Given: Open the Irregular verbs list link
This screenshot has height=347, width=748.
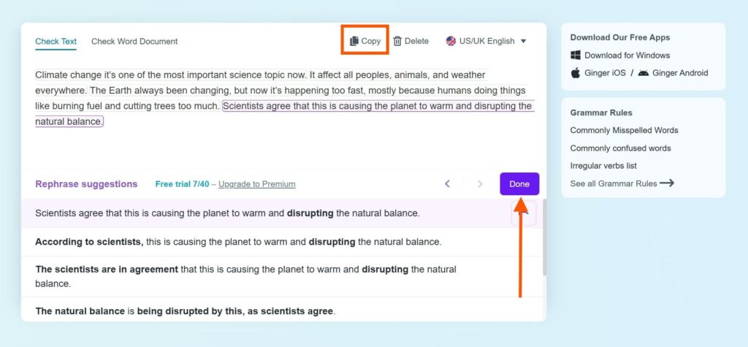Looking at the screenshot, I should click(x=603, y=166).
